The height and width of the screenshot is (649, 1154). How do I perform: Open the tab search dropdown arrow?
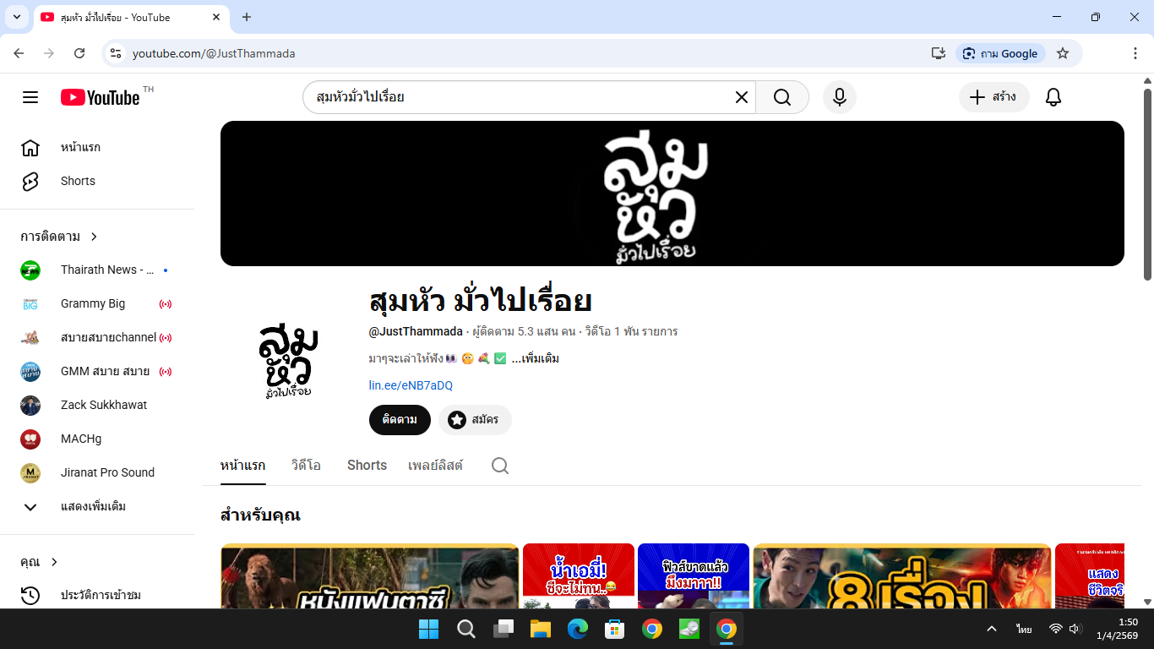(x=16, y=17)
